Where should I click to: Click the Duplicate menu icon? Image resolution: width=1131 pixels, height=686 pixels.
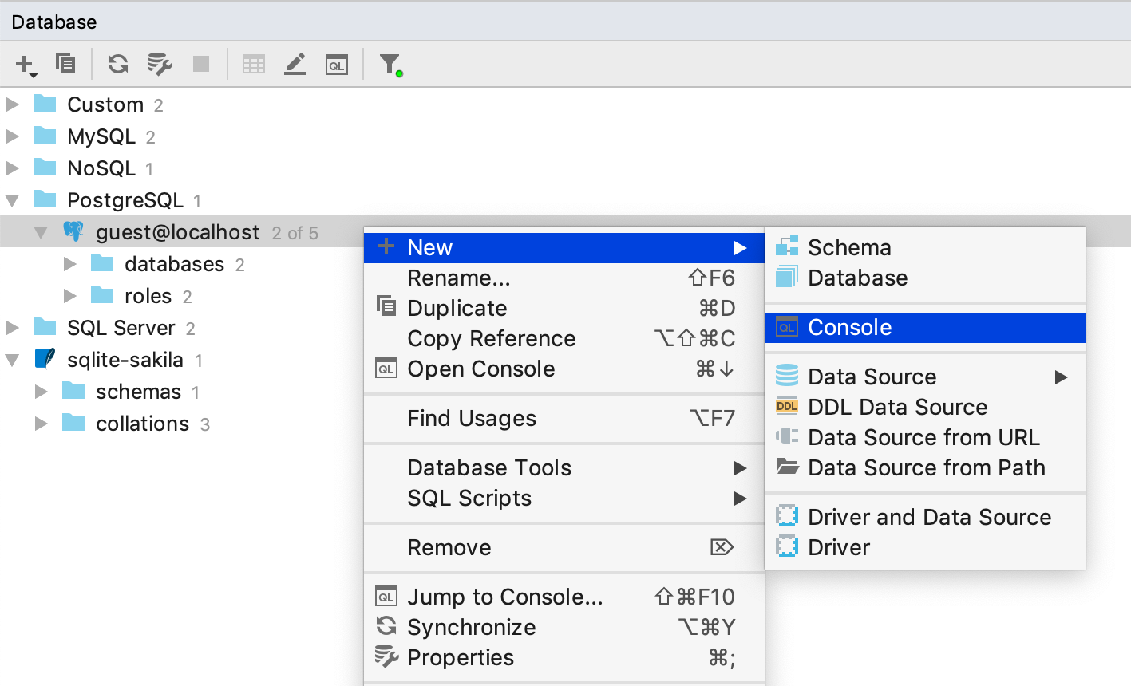coord(386,306)
